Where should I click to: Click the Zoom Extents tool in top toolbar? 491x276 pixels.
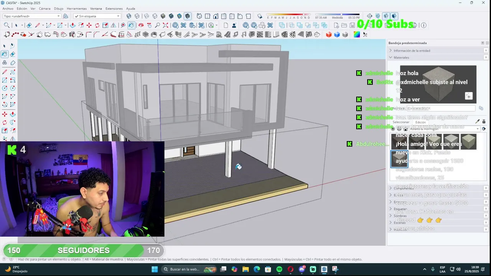point(165,25)
